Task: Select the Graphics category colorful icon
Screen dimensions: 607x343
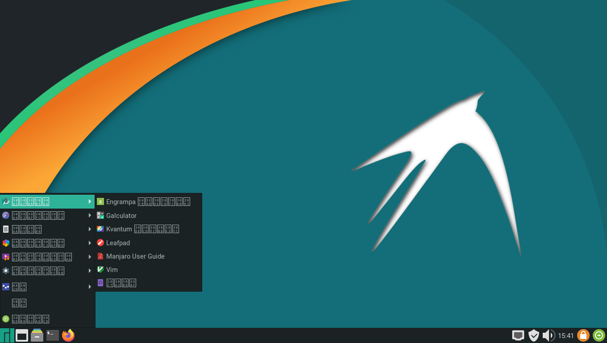Action: pos(6,243)
